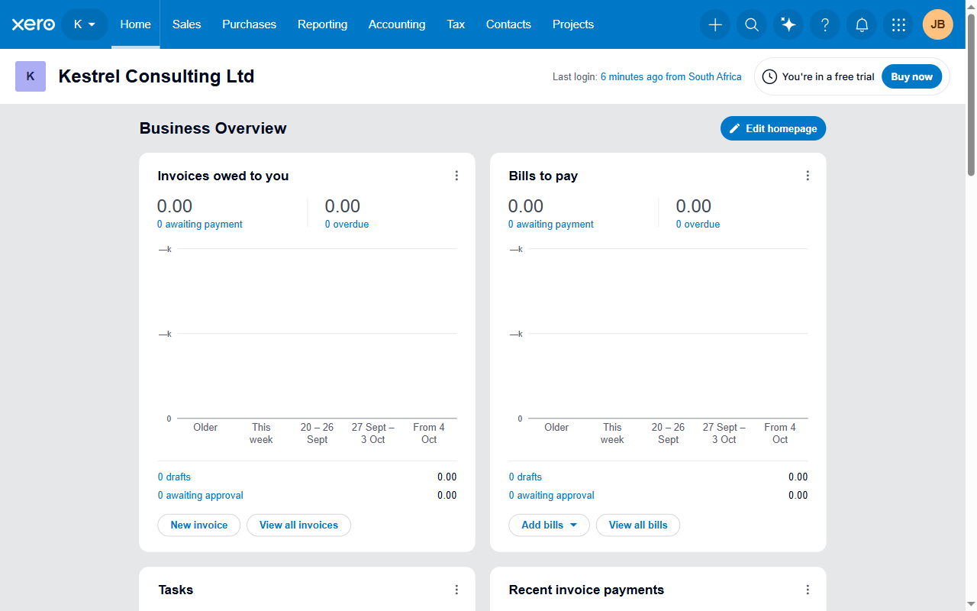977x611 pixels.
Task: Create a New invoice
Action: point(199,525)
